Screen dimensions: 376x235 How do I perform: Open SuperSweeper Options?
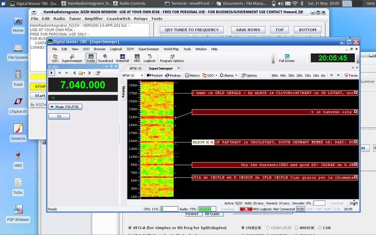point(249,75)
